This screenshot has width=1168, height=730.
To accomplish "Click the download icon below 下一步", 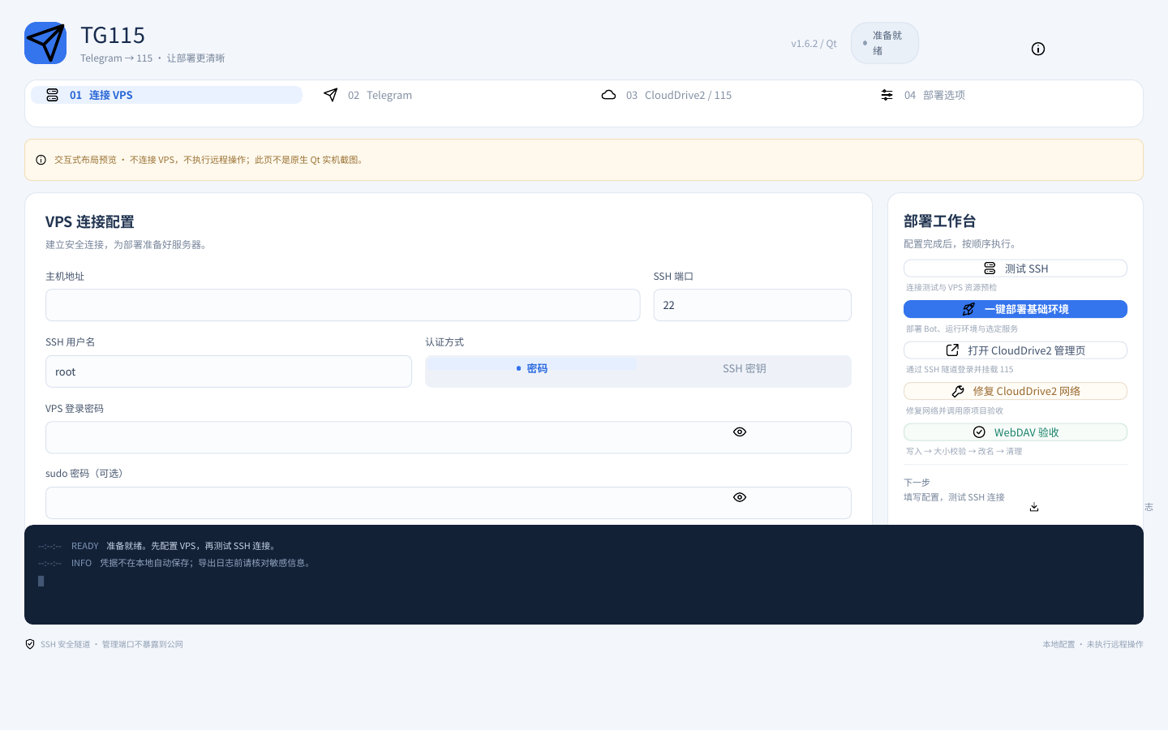I will [1034, 507].
